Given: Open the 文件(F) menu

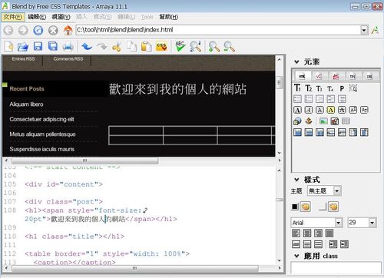Looking at the screenshot, I should click(x=13, y=17).
